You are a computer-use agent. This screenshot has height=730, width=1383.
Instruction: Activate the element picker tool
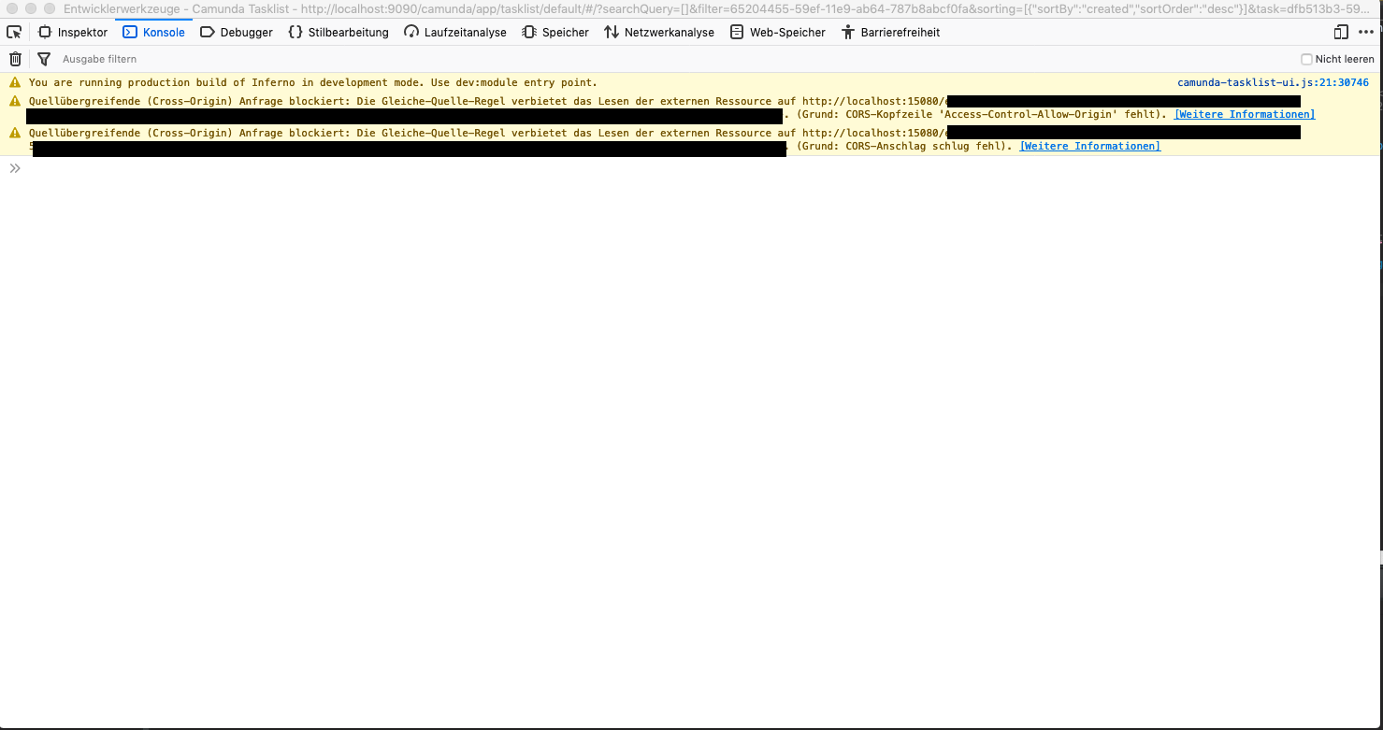[x=14, y=32]
